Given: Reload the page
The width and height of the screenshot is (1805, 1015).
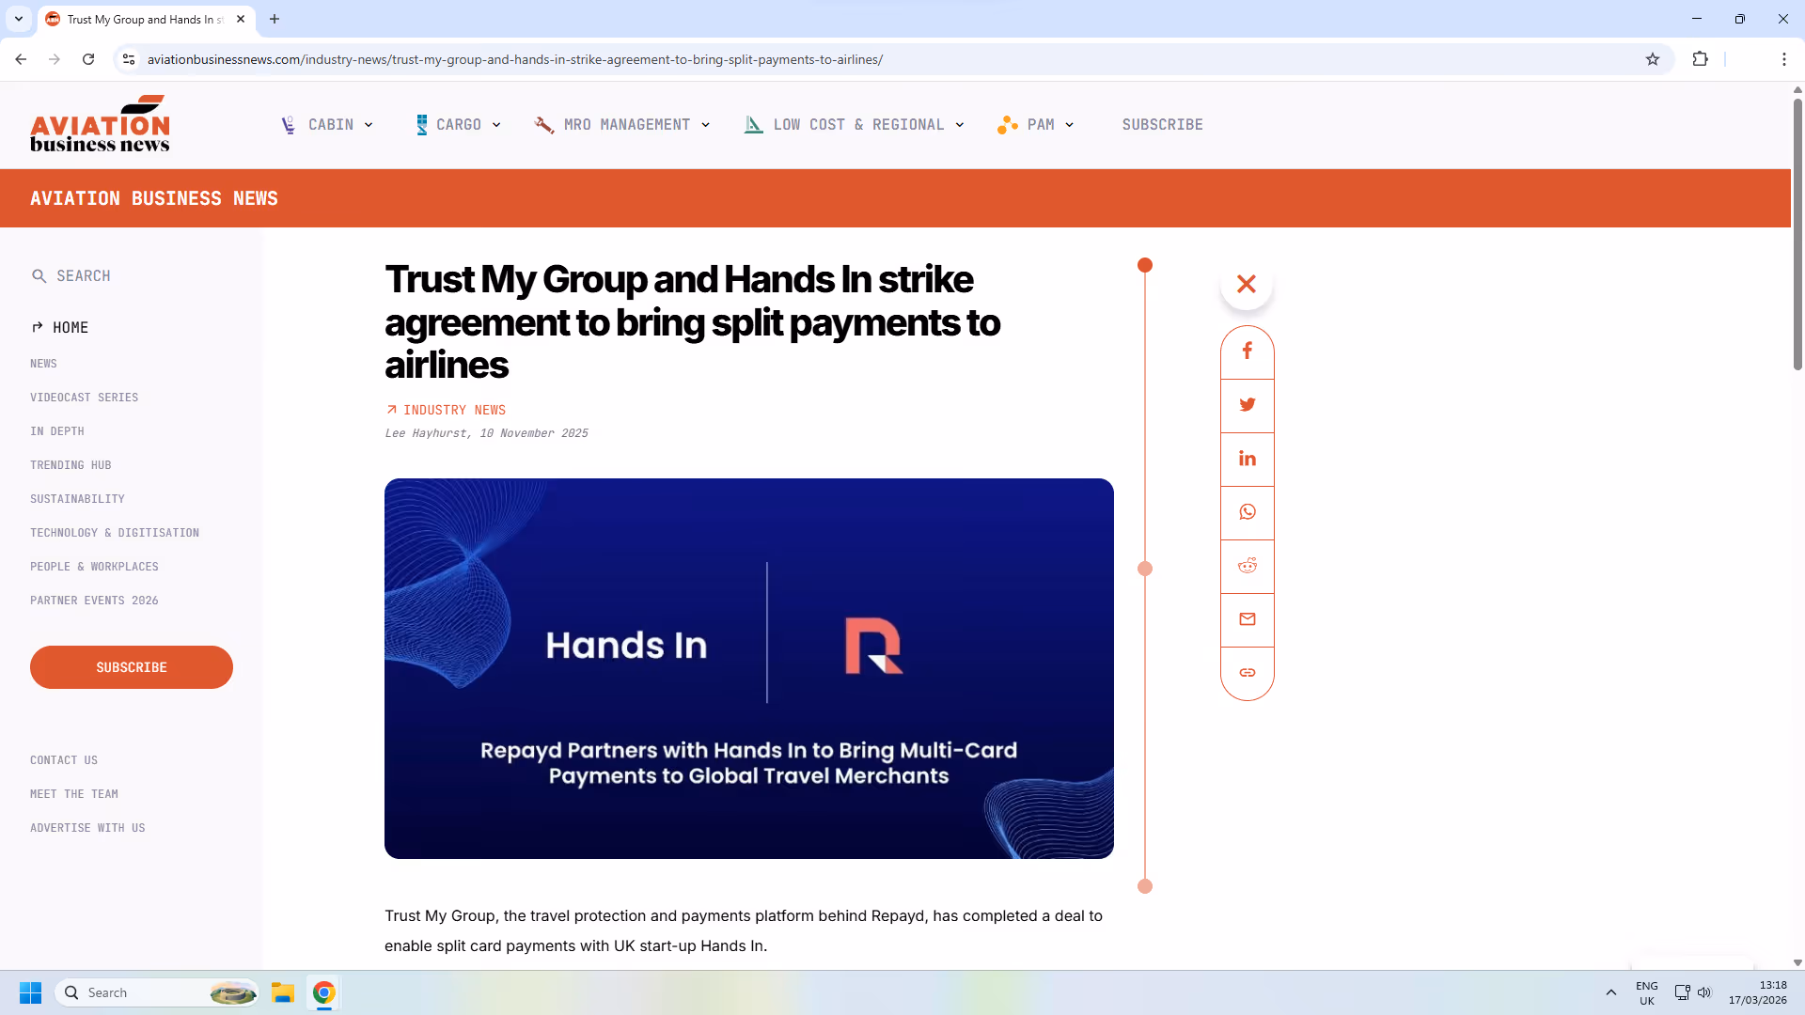Looking at the screenshot, I should [x=88, y=59].
